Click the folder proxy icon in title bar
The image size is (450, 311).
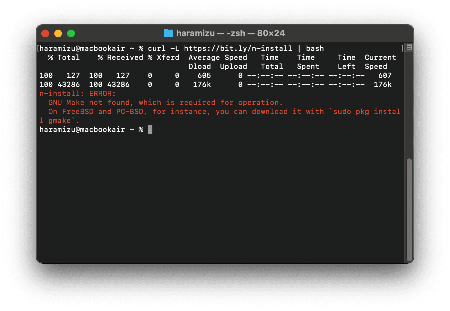click(168, 33)
